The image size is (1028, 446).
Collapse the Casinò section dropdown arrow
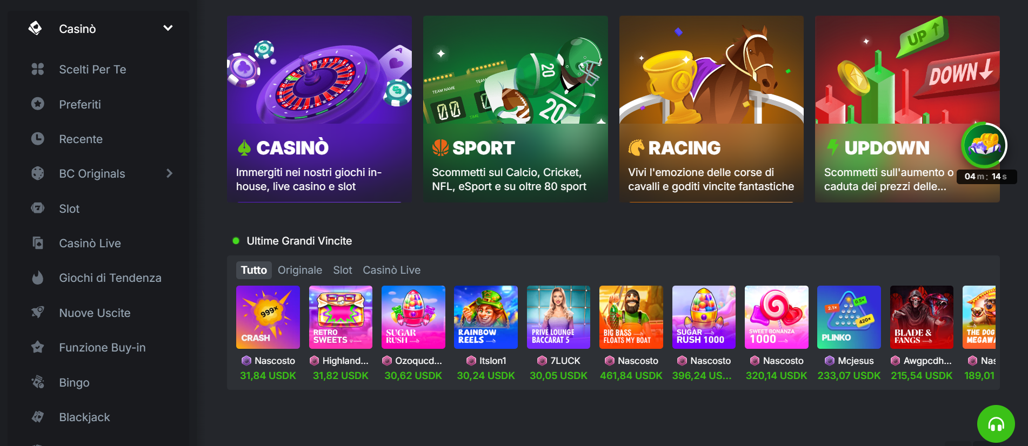pyautogui.click(x=168, y=28)
